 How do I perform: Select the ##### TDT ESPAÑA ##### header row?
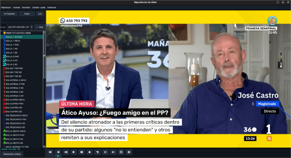tap(22, 33)
